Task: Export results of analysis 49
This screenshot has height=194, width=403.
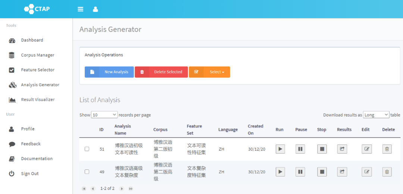Action: point(342,172)
